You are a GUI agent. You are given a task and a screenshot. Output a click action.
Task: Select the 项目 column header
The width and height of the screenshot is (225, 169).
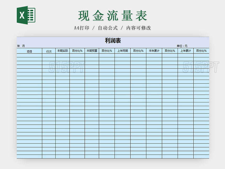coord(29,51)
